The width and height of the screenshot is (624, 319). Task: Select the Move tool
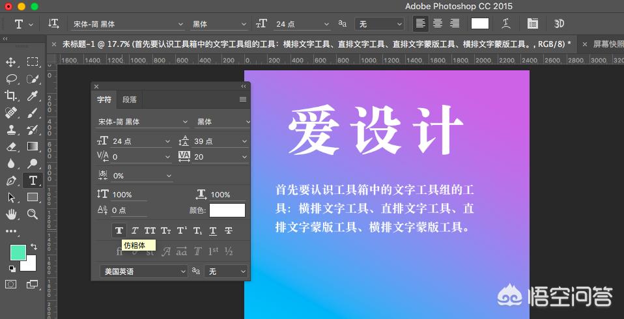[10, 62]
